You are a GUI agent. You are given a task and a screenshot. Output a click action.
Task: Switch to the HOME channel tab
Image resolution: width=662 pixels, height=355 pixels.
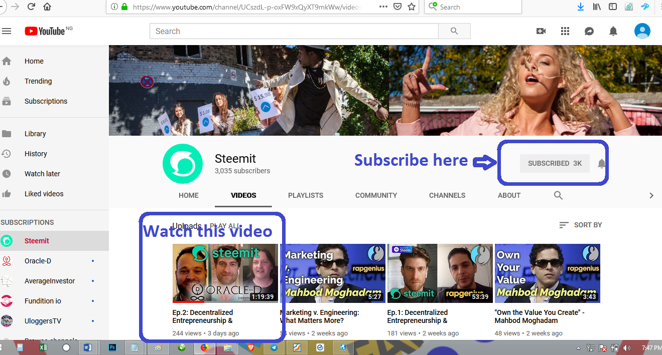pos(189,195)
